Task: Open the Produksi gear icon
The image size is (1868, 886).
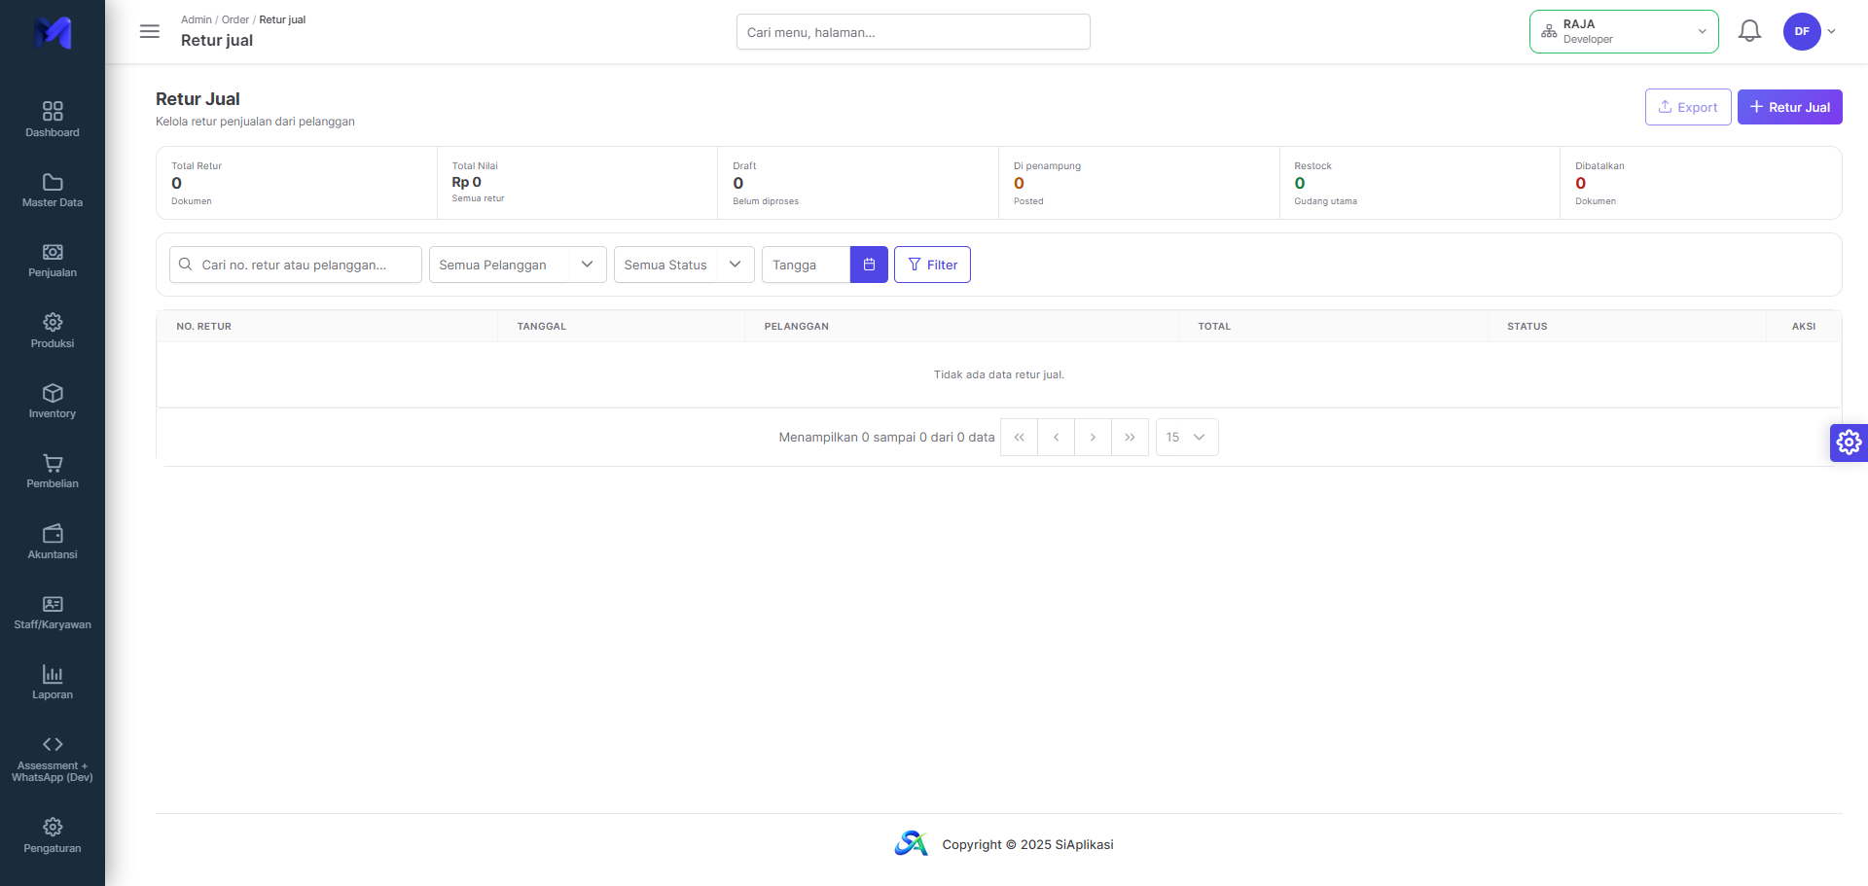Action: coord(53,322)
